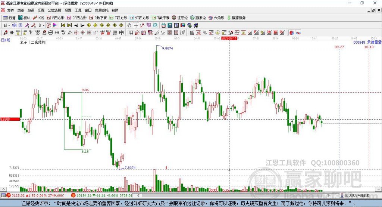Open the 六角形 hexagon tool

(x=216, y=18)
